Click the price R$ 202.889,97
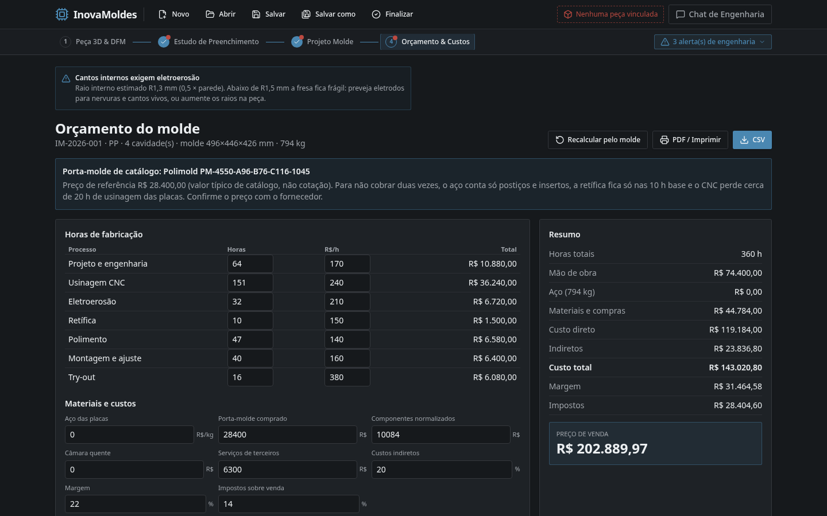 pyautogui.click(x=602, y=449)
